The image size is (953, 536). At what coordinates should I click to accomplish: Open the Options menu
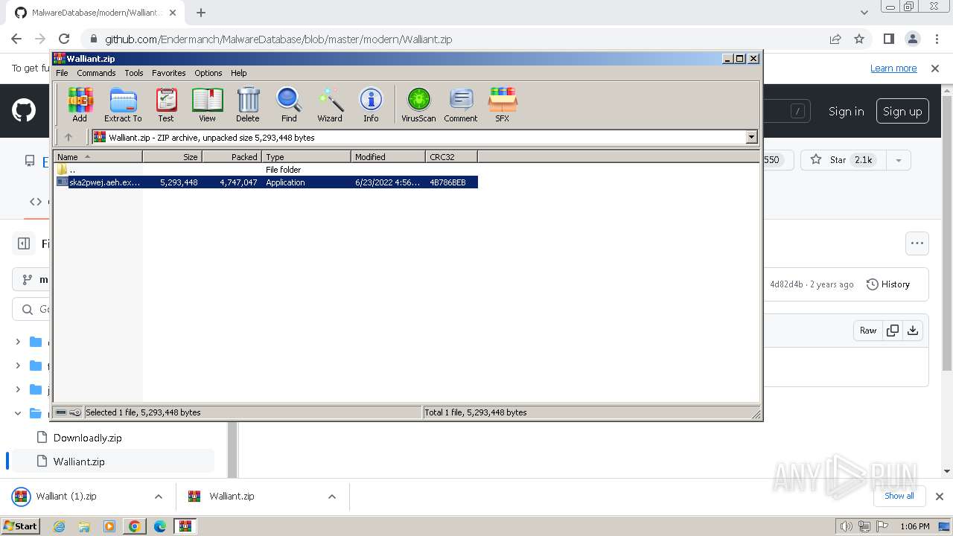[x=208, y=73]
